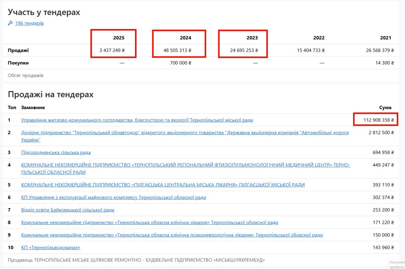The image size is (405, 269).
Task: Click purchases value 14 300 ₴
Action: 384,63
